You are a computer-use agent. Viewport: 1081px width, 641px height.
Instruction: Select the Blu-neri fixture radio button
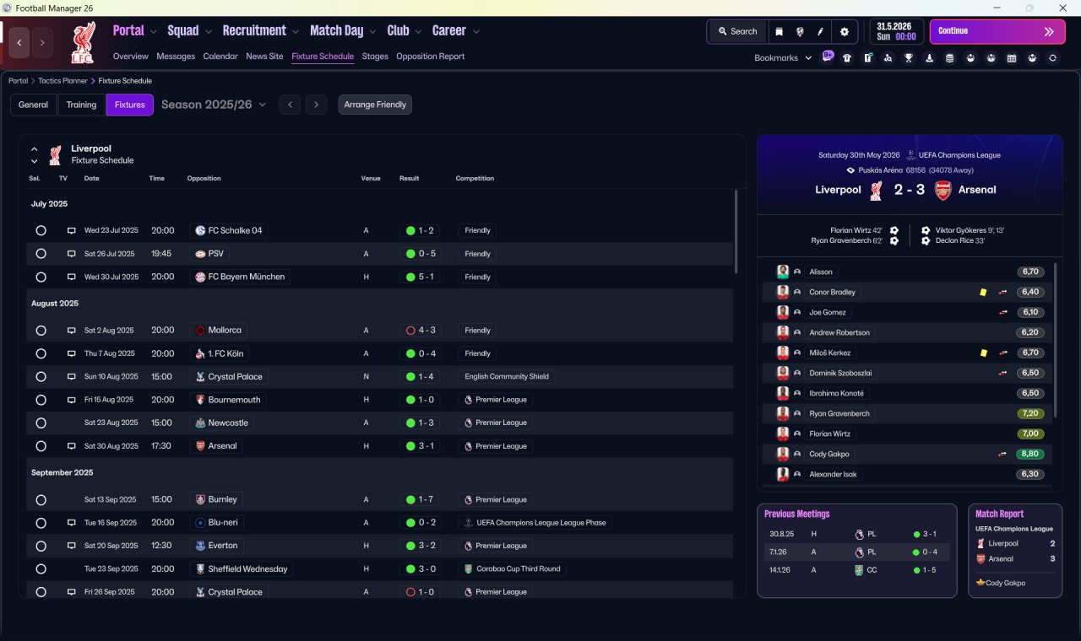coord(41,523)
